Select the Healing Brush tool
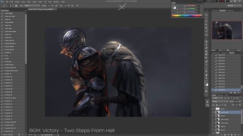The width and height of the screenshot is (243, 136). tap(206, 35)
